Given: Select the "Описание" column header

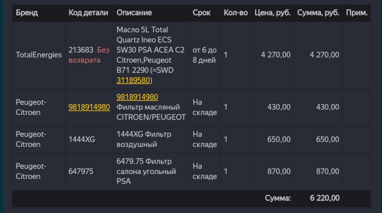Looking at the screenshot, I should point(134,13).
